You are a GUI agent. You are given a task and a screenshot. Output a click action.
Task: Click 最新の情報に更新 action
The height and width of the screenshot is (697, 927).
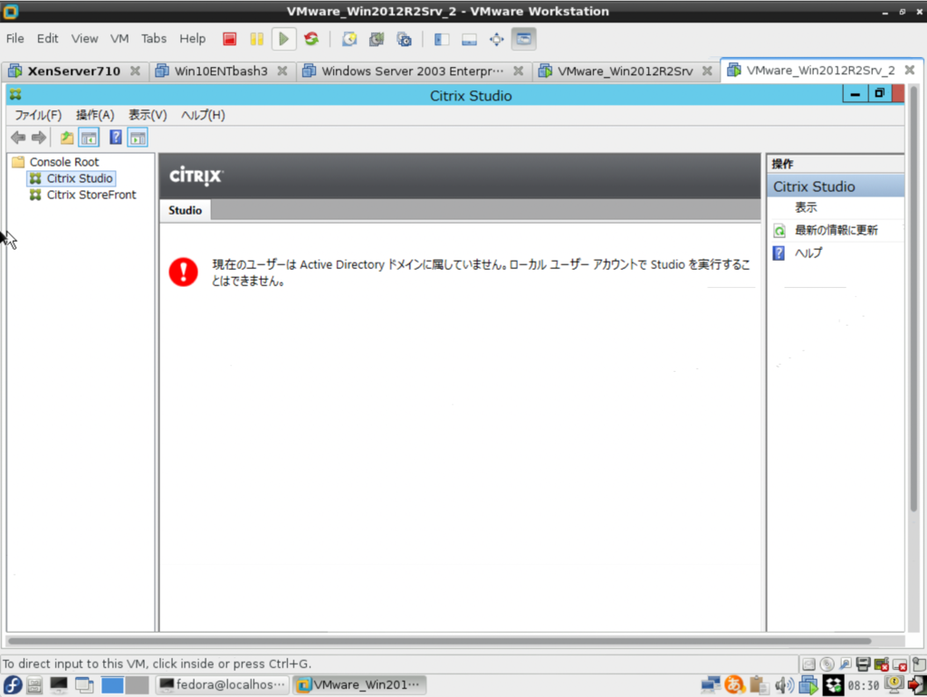[836, 231]
